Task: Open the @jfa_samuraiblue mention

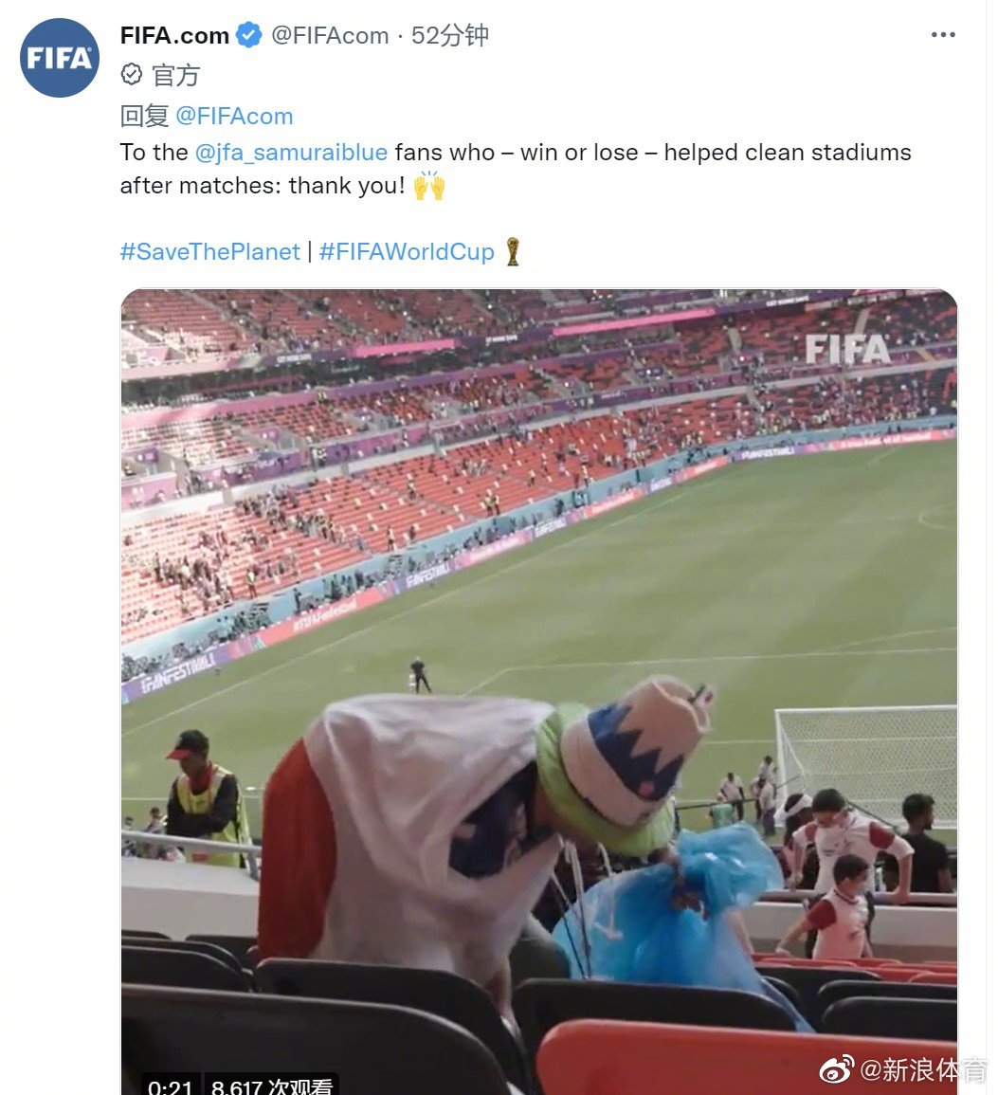Action: tap(291, 153)
